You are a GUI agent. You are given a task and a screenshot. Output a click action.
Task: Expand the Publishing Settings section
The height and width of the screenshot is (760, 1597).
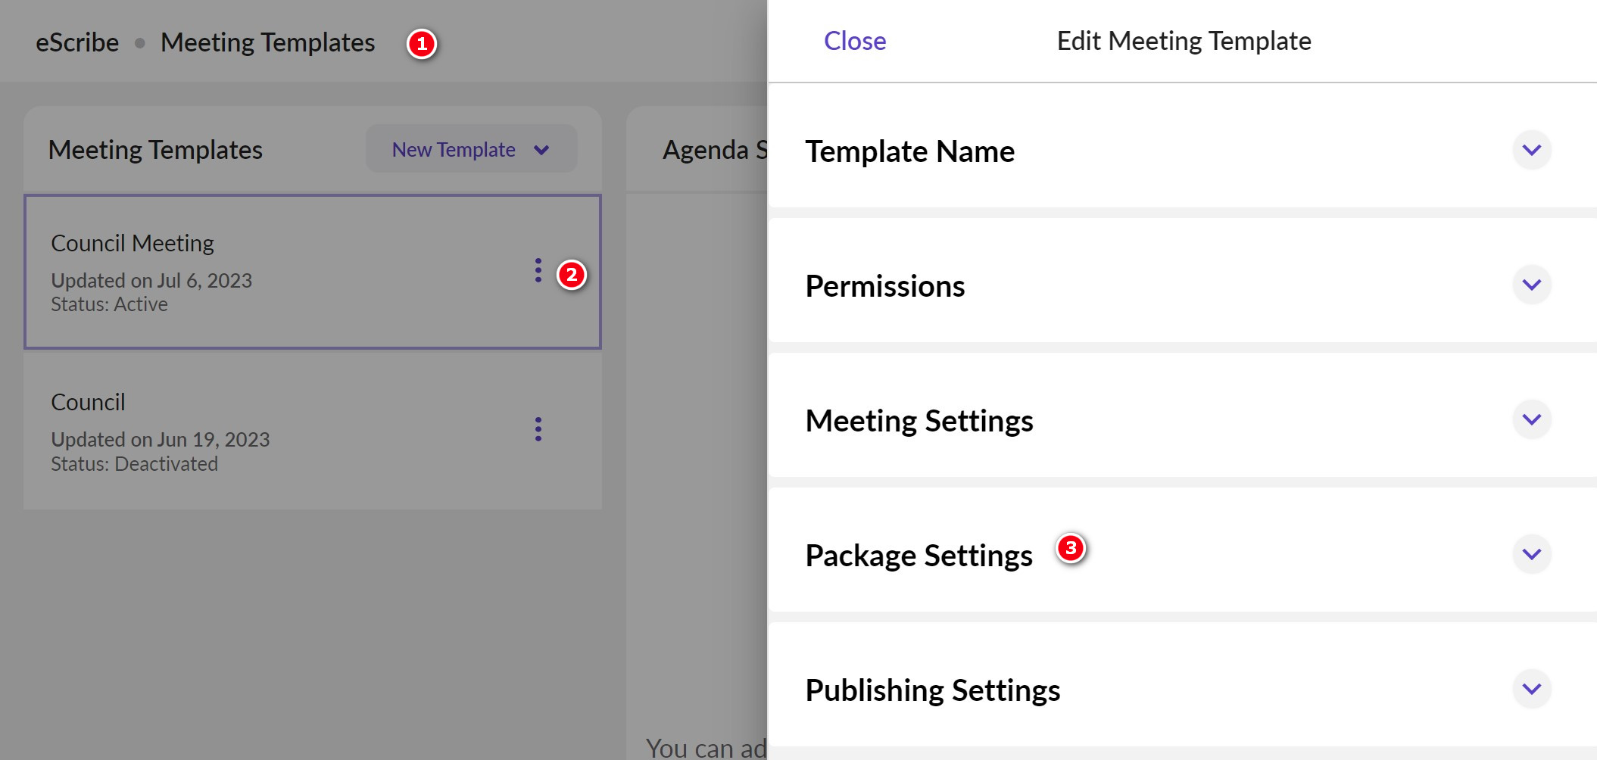1532,689
